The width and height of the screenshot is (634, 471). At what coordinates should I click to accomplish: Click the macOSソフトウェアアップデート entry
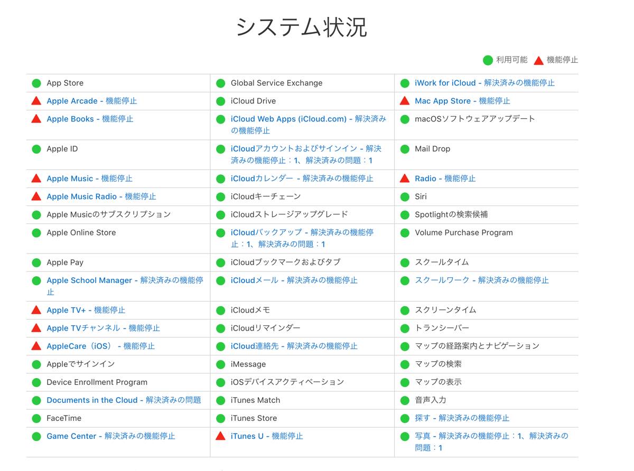coord(475,119)
